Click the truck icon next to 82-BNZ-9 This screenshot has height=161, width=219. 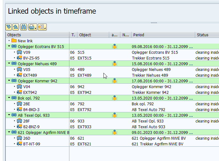pyautogui.click(x=19, y=127)
